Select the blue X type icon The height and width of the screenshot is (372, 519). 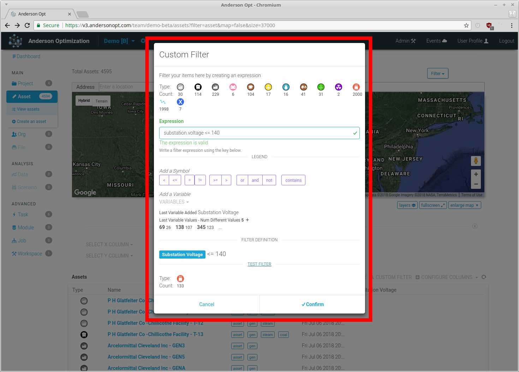coord(180,102)
